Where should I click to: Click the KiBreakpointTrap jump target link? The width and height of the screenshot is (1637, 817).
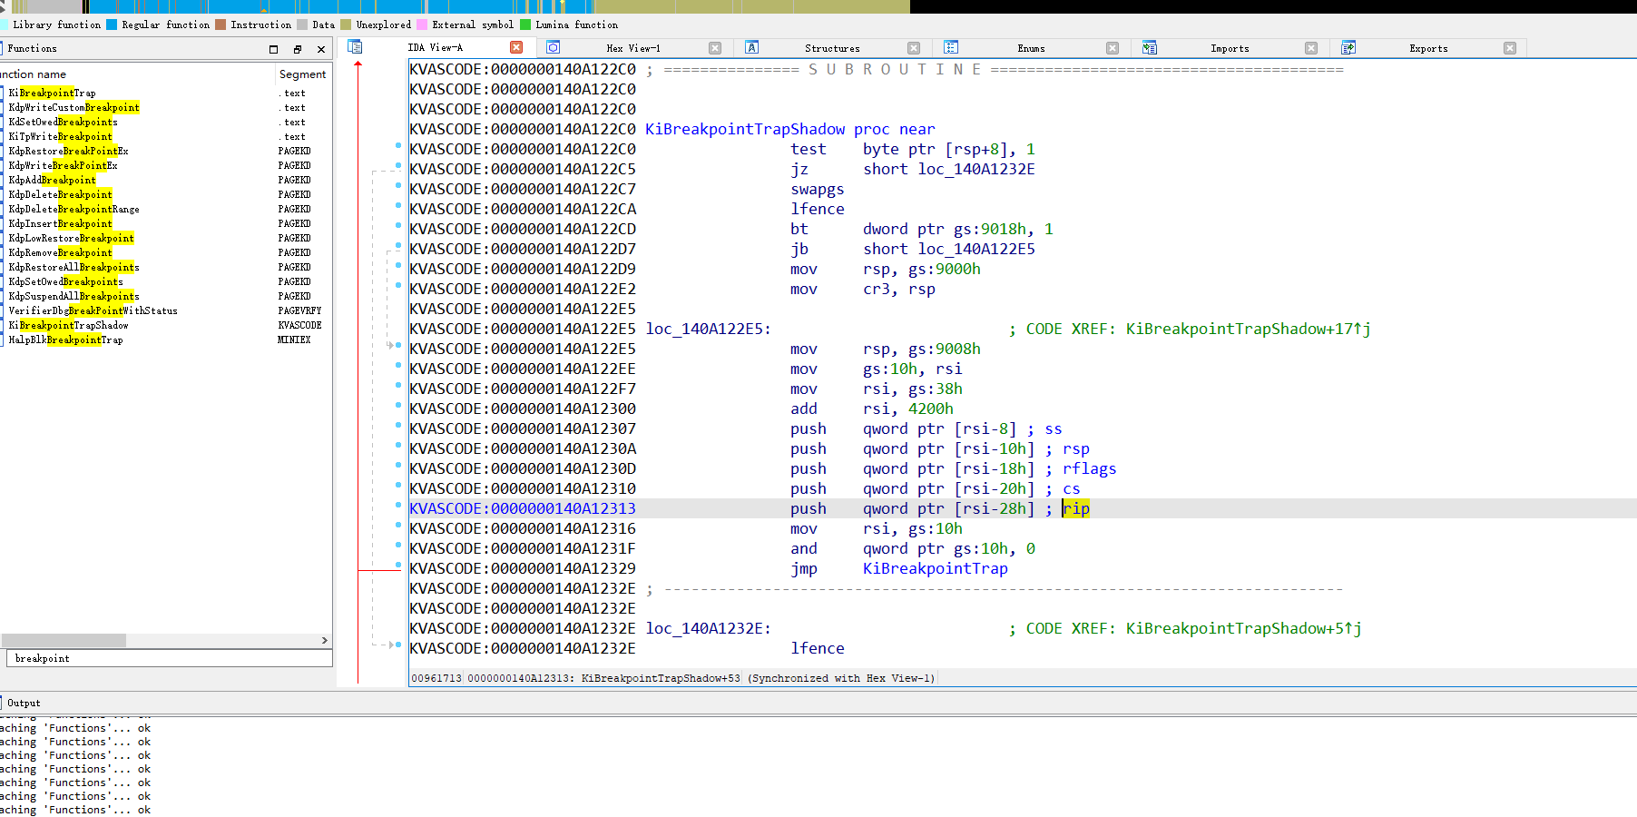(x=935, y=568)
